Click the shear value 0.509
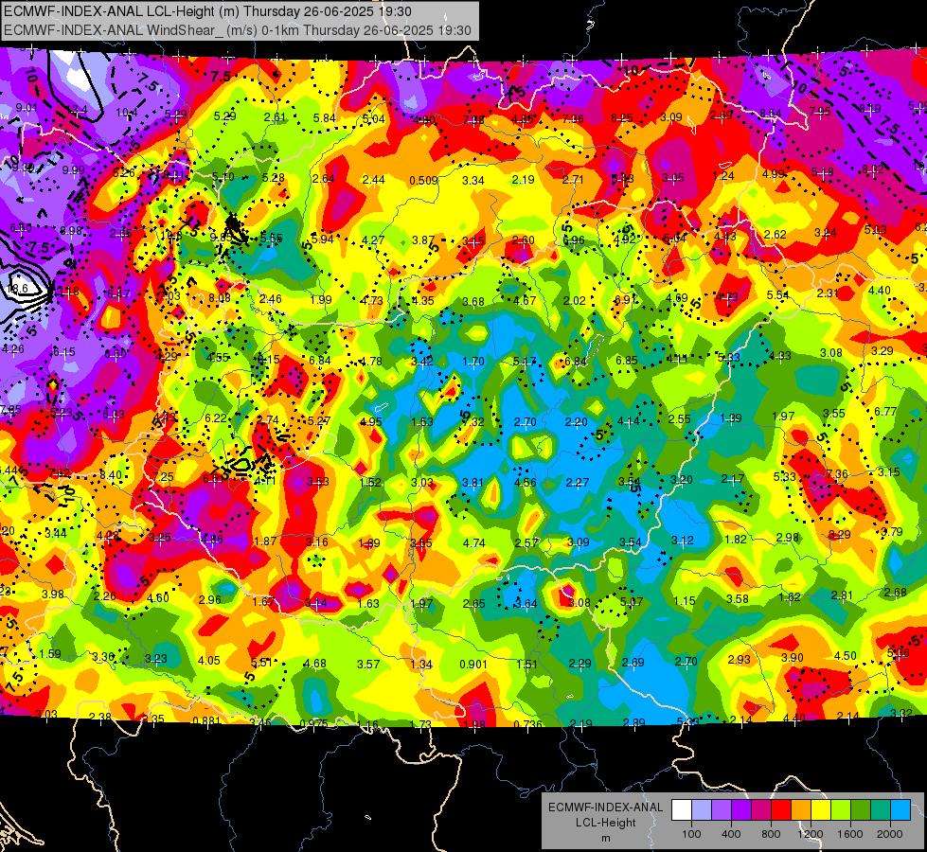 tap(424, 180)
